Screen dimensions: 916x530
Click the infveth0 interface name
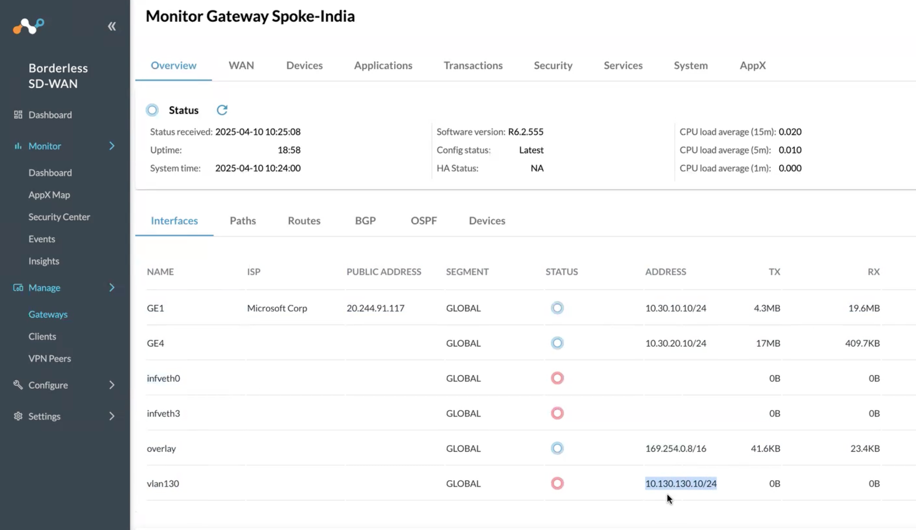coord(163,378)
